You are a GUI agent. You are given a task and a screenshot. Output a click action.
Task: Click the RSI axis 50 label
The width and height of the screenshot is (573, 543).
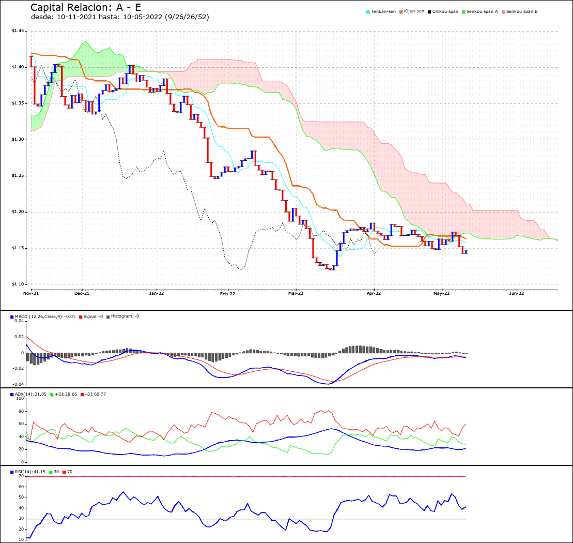point(21,497)
